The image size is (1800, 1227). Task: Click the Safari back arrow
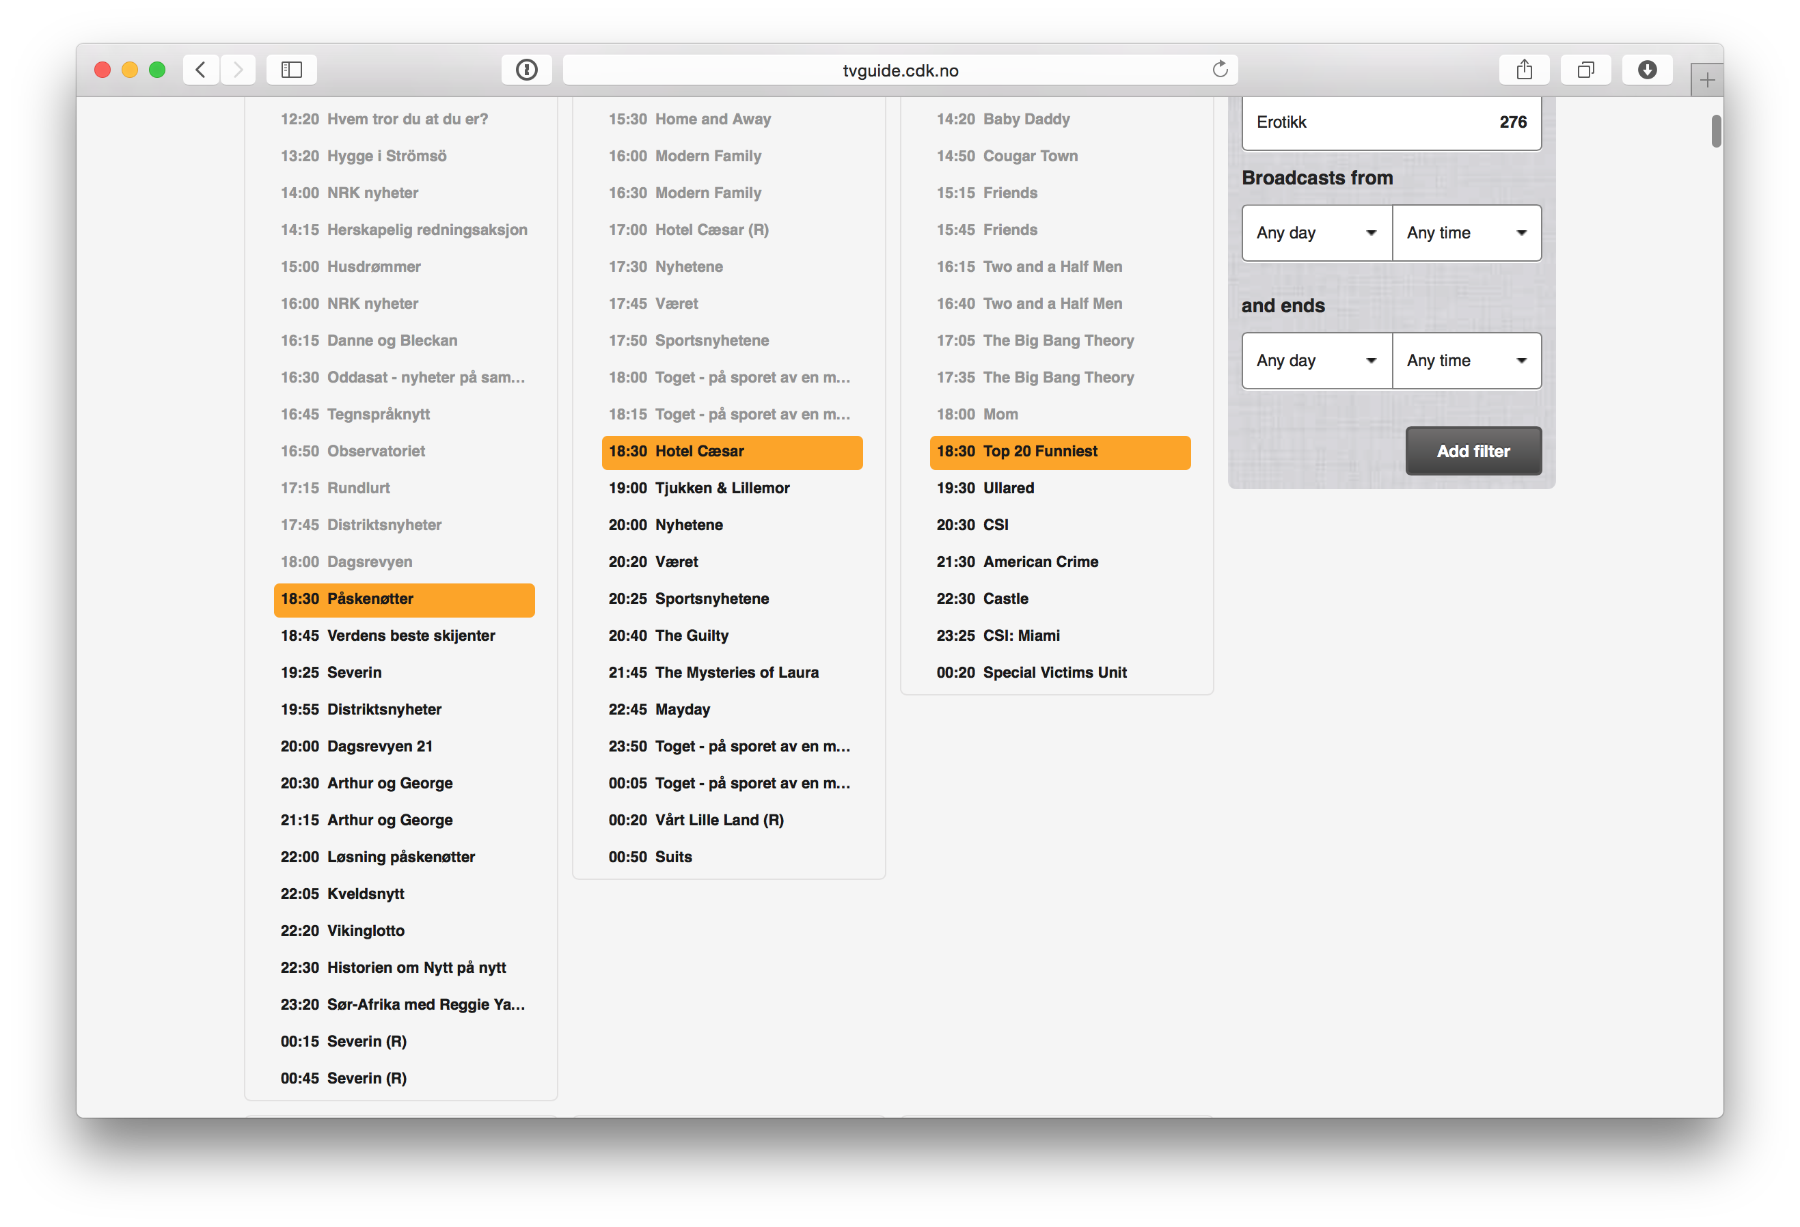click(x=201, y=70)
